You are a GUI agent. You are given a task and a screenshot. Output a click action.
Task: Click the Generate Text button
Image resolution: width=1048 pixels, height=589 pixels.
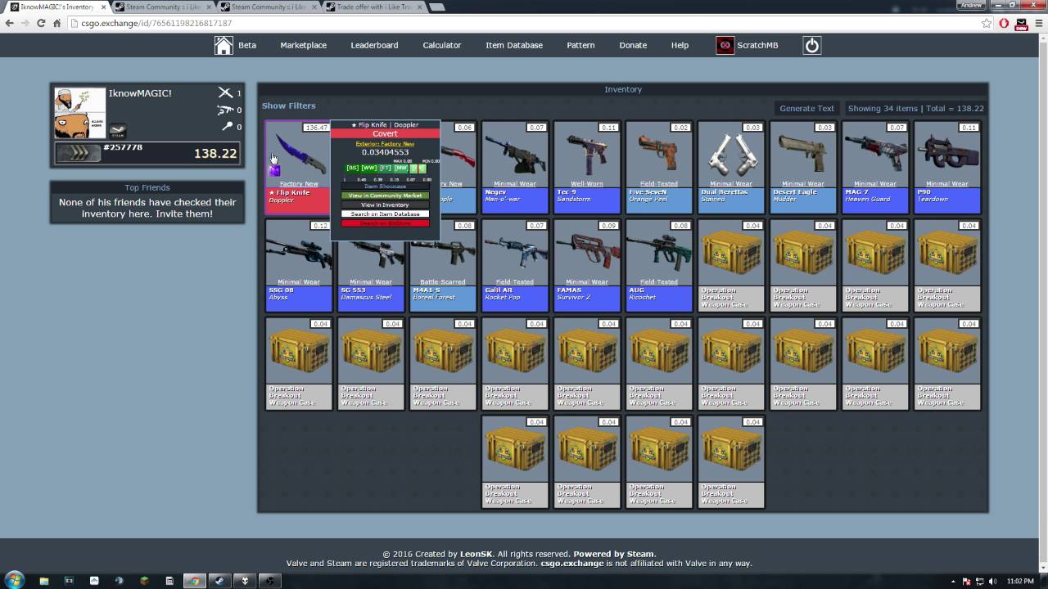pyautogui.click(x=806, y=108)
